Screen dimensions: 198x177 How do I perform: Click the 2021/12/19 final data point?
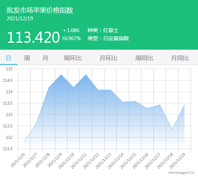184,105
